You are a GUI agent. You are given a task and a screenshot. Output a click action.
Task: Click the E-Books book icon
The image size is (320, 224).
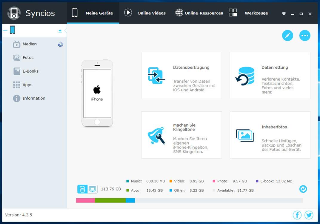(16, 71)
